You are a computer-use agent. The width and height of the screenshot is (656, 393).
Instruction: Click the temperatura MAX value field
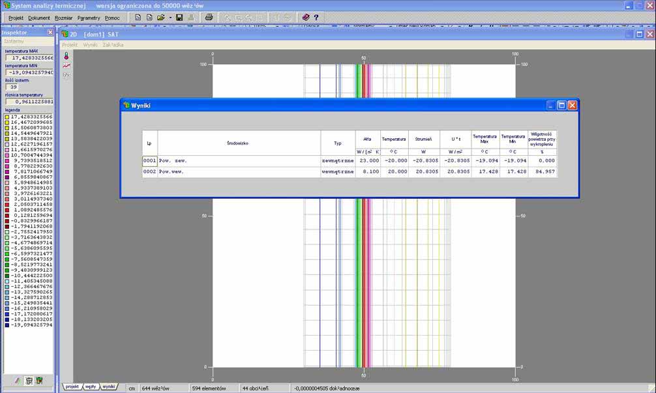point(29,58)
